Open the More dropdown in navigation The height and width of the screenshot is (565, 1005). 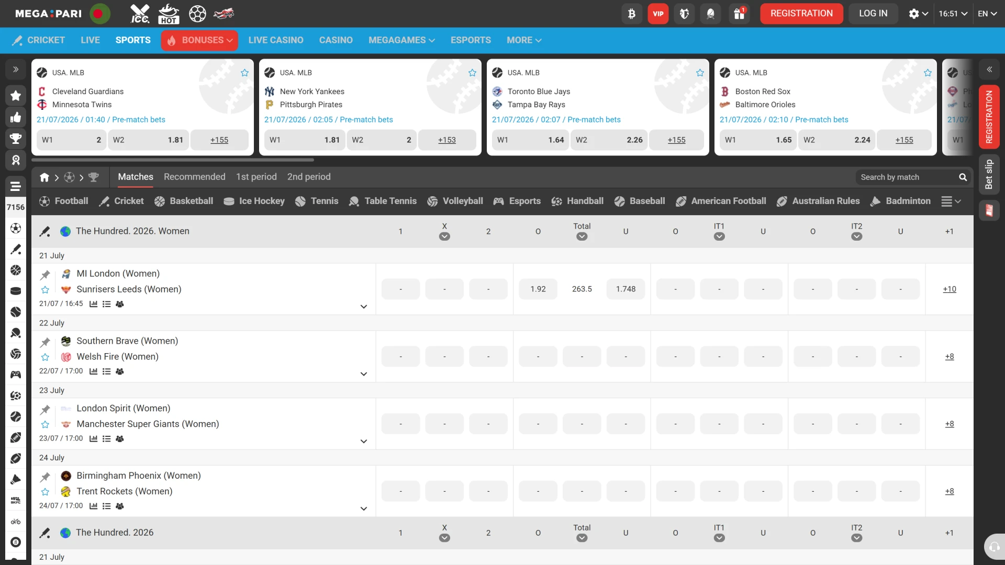pyautogui.click(x=524, y=40)
